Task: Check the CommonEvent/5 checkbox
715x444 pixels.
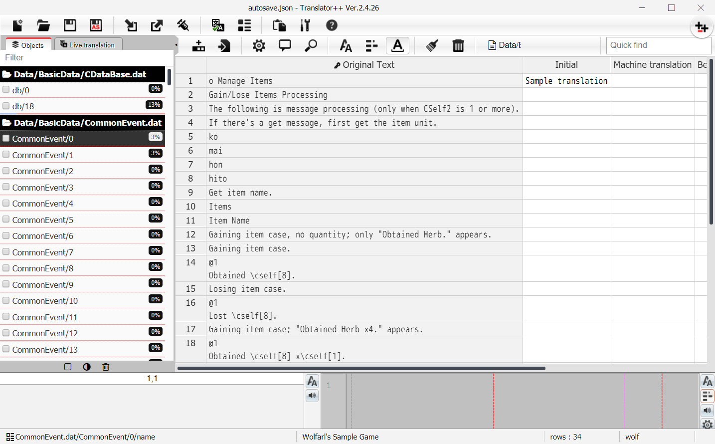Action: (x=5, y=219)
